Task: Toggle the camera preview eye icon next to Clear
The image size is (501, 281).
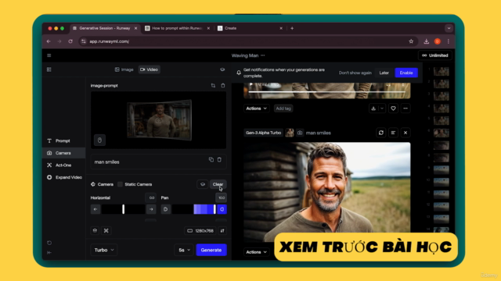Action: pos(202,184)
